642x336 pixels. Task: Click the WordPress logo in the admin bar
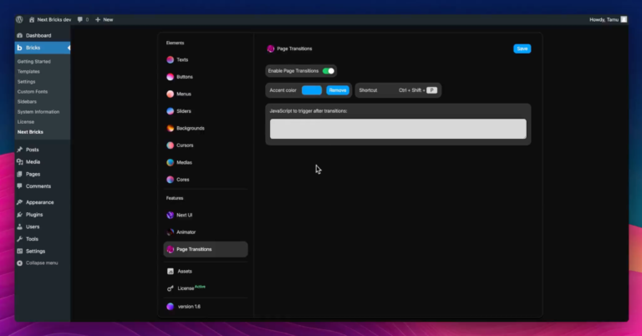(x=19, y=20)
